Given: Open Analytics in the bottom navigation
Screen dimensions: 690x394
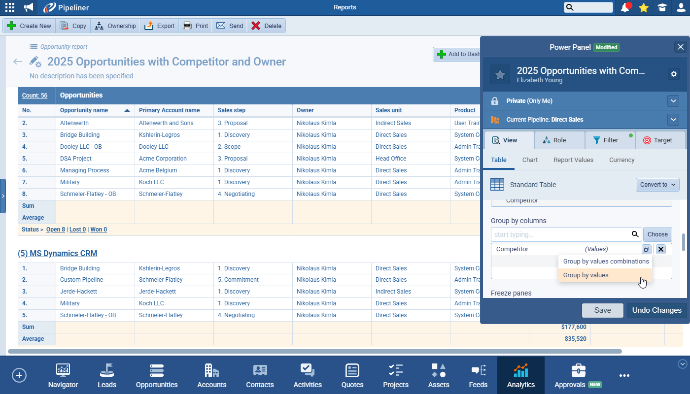Looking at the screenshot, I should click(520, 376).
